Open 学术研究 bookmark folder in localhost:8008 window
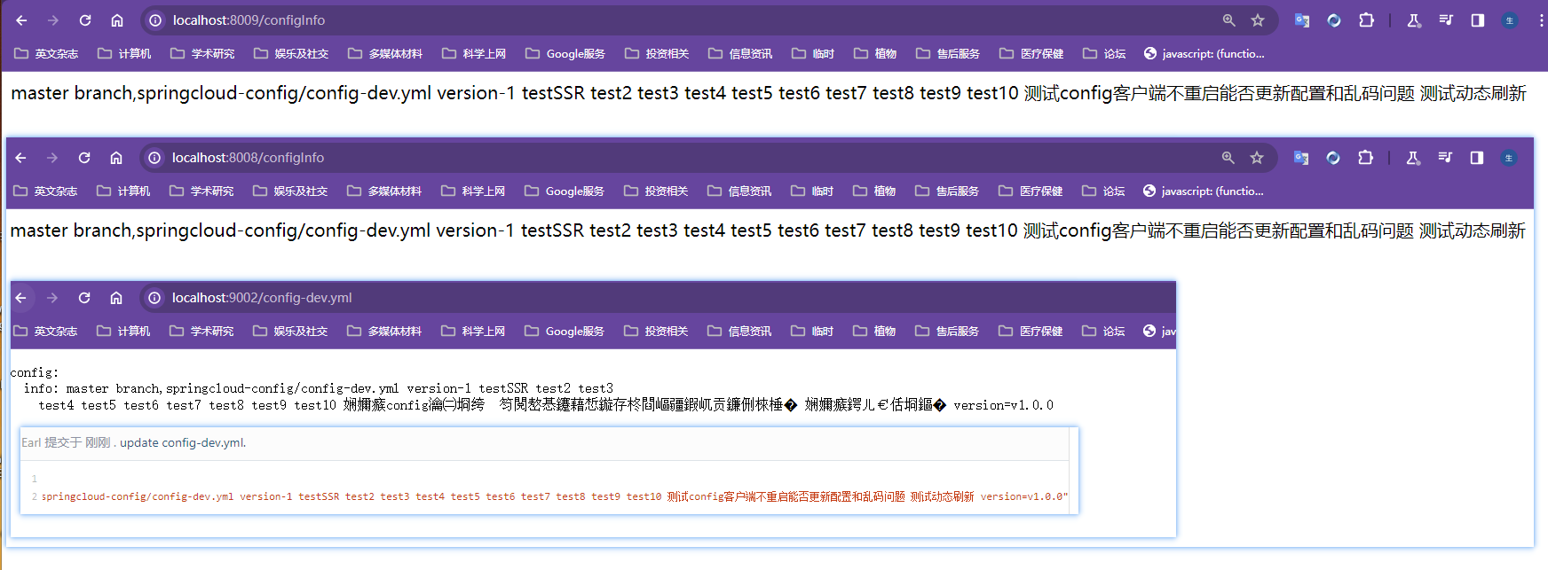 pyautogui.click(x=201, y=191)
